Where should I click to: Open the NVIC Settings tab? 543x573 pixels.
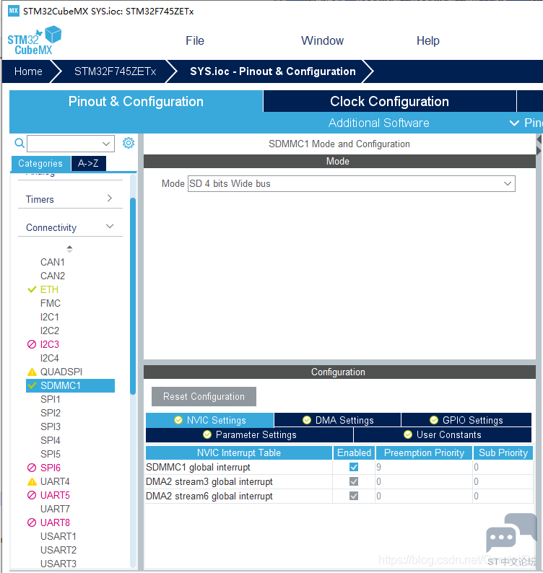coord(210,420)
